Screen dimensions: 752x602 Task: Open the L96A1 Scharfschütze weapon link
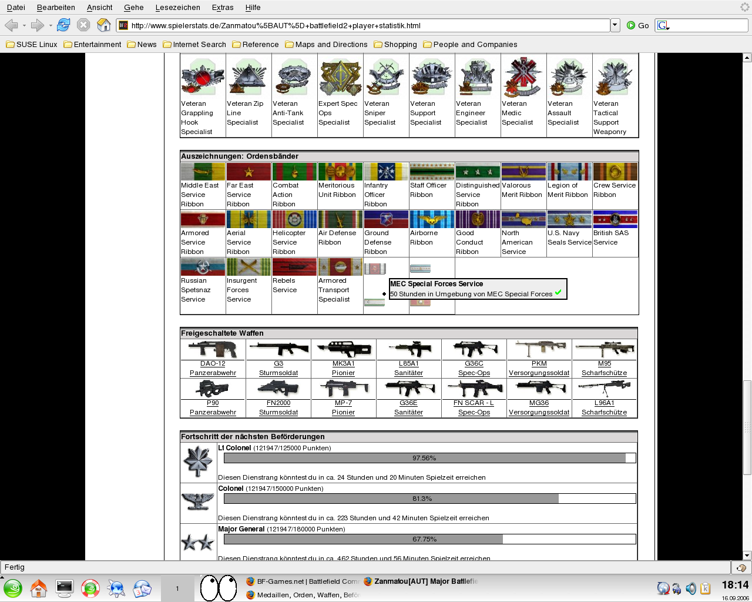pyautogui.click(x=604, y=407)
